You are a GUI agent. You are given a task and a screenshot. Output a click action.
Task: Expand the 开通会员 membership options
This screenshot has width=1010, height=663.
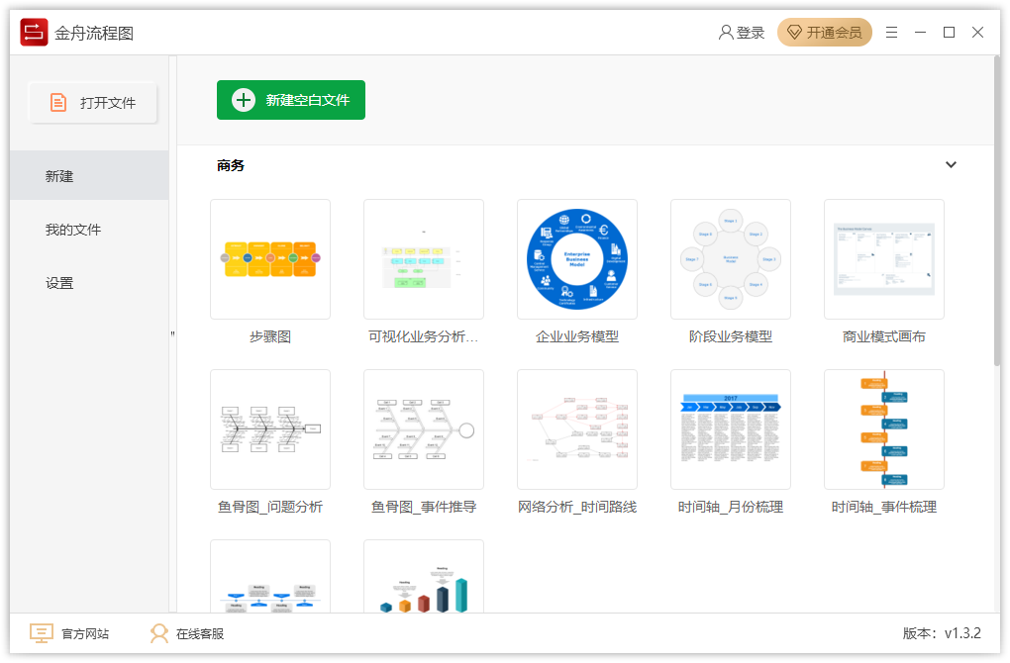[x=824, y=32]
